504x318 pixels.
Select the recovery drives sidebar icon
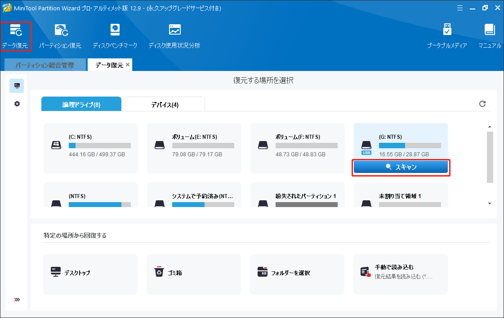17,86
